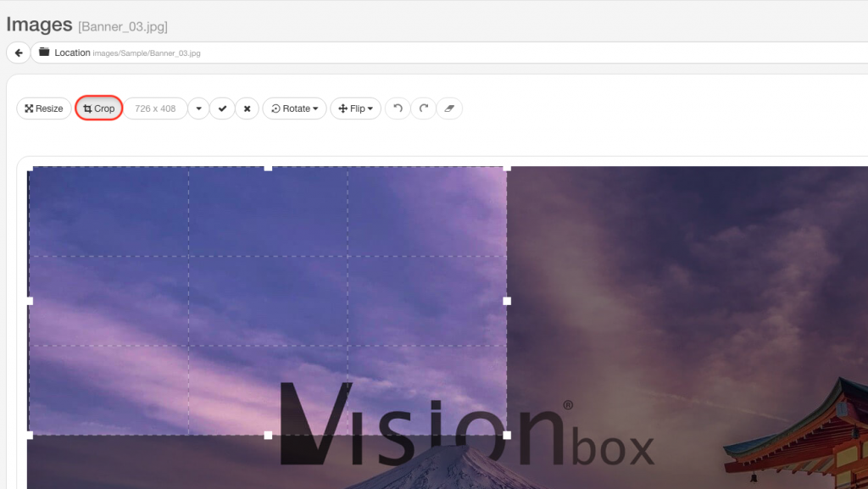Click the top-right crop handle

507,168
